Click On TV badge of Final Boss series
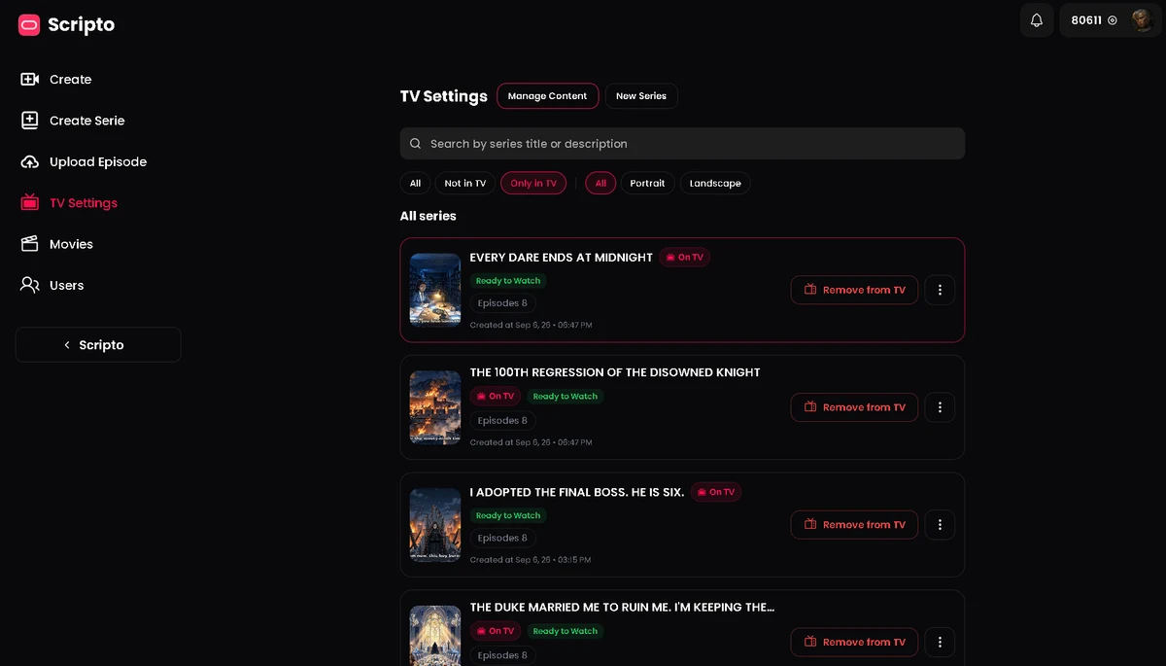 [x=716, y=492]
